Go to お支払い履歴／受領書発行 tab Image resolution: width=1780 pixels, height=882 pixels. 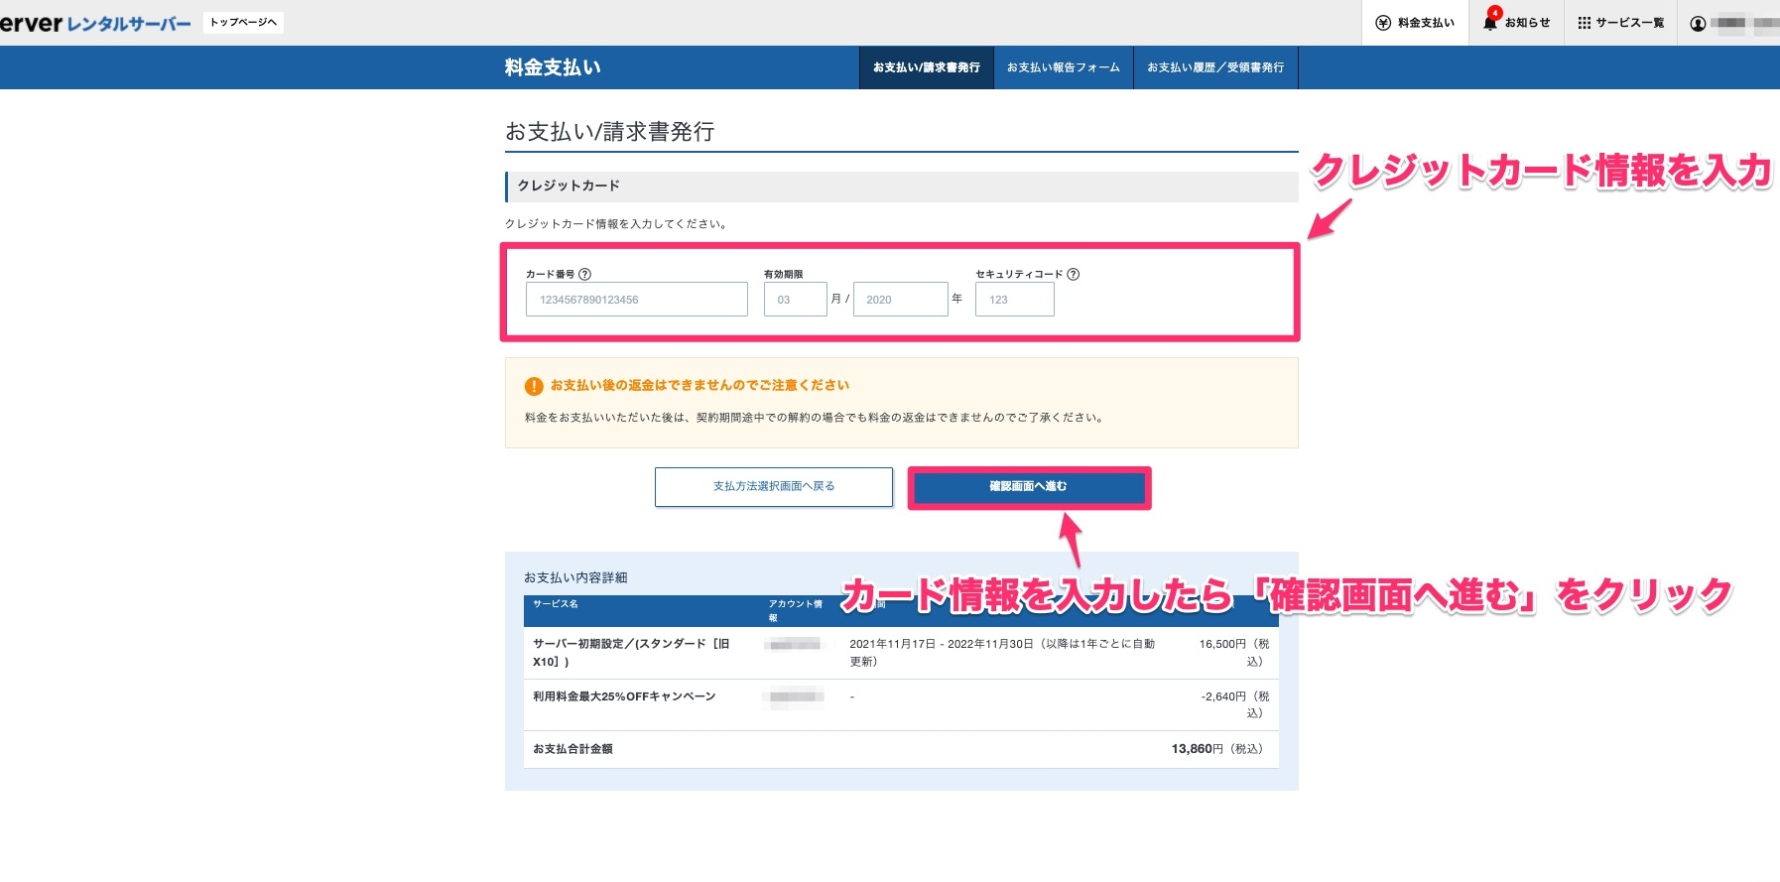tap(1215, 67)
